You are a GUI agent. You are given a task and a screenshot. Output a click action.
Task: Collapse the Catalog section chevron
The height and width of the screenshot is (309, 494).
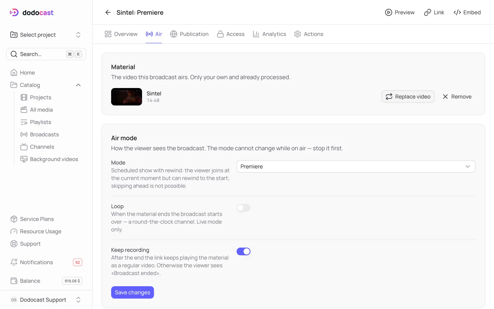pos(78,85)
